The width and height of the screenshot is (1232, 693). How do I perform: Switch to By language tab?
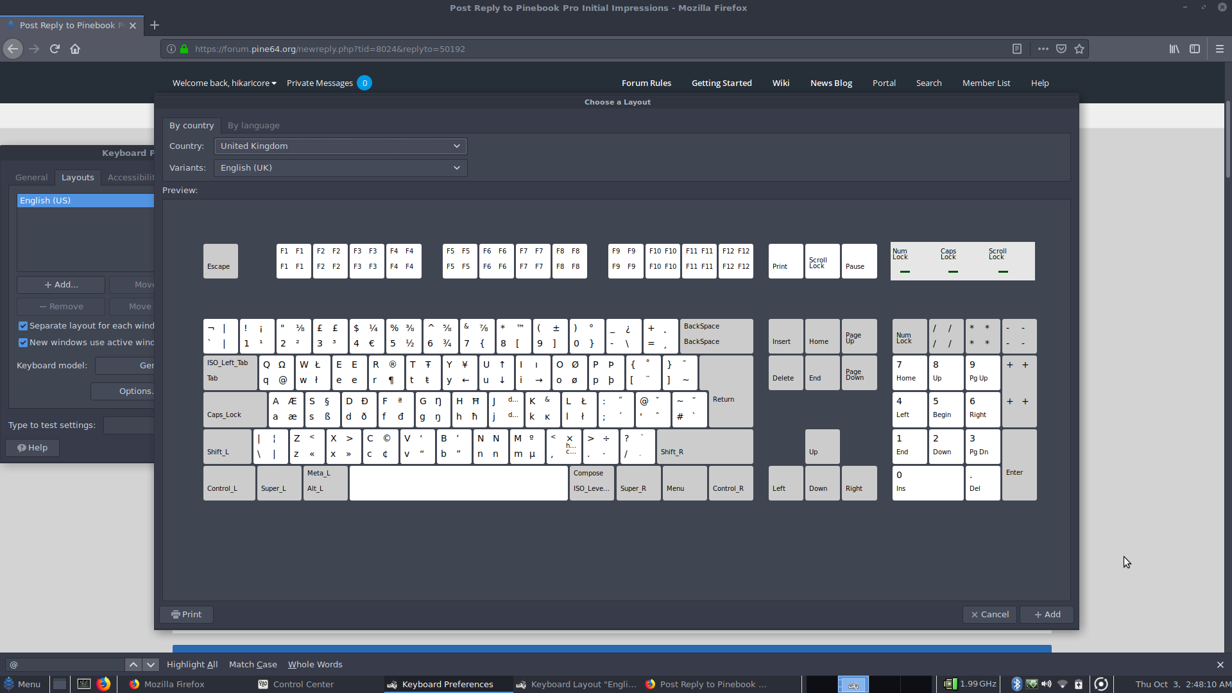point(253,126)
